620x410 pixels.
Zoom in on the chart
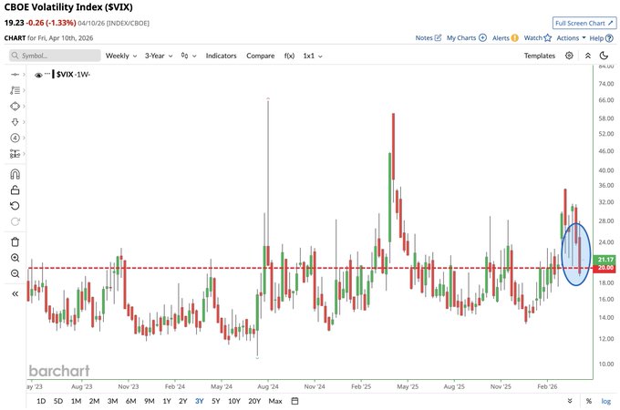[15, 258]
